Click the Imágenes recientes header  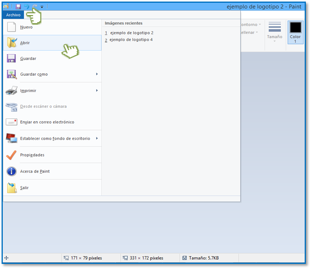click(123, 23)
